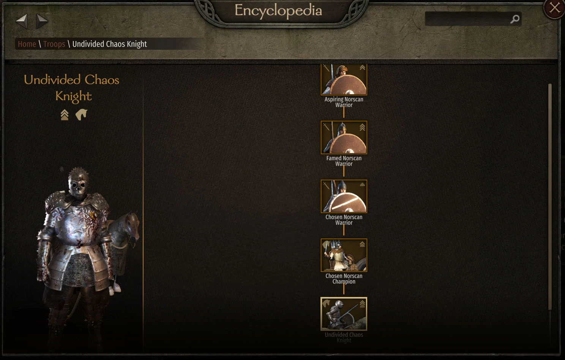Go back with the left arrow
This screenshot has height=360, width=565.
coord(22,21)
